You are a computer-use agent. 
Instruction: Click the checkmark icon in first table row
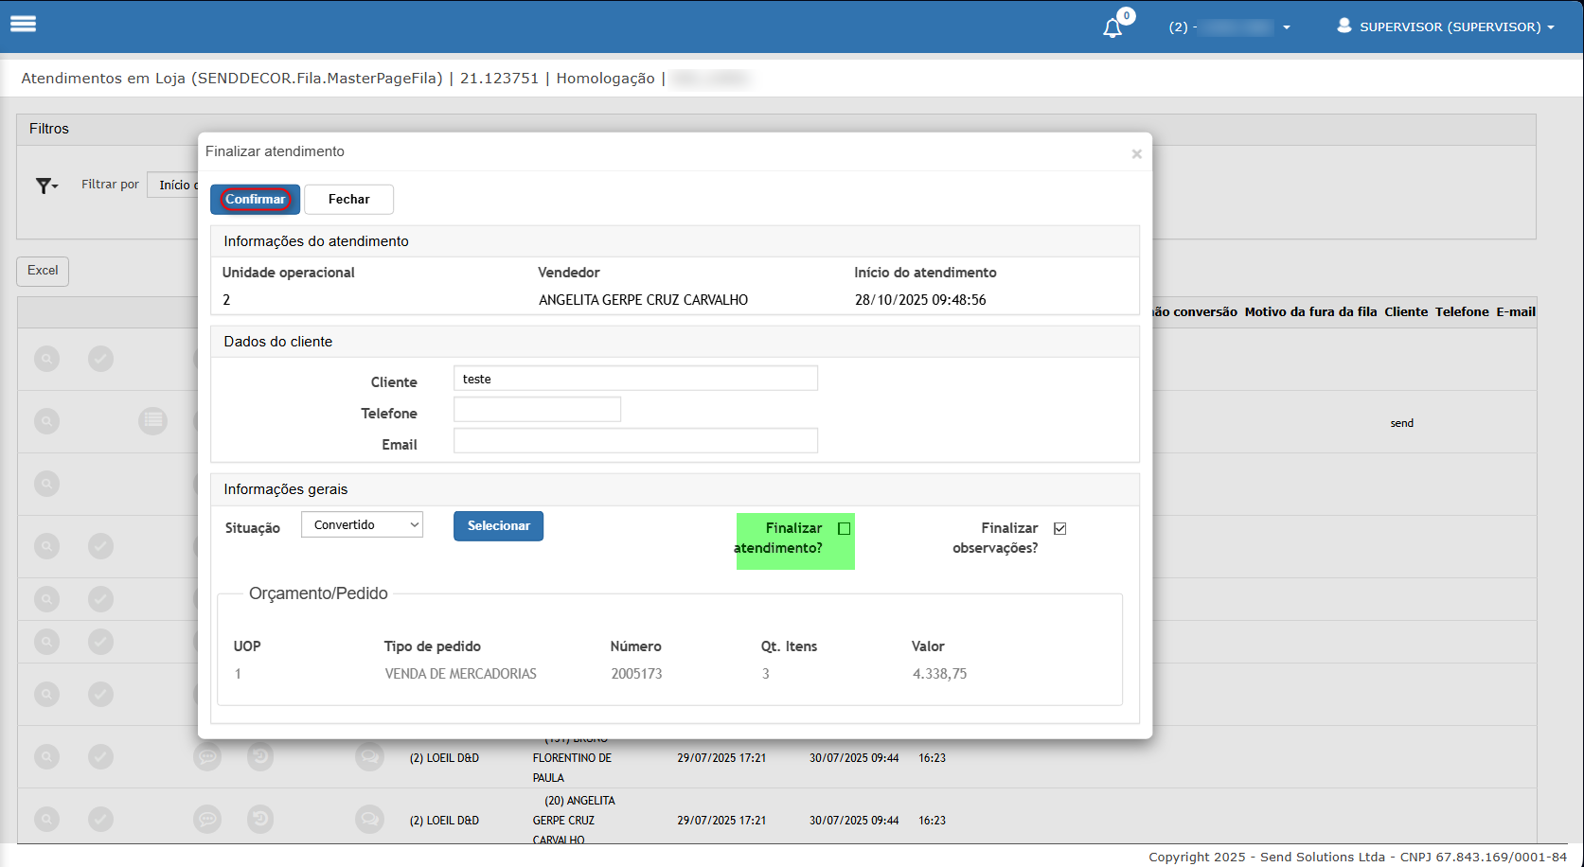coord(100,359)
